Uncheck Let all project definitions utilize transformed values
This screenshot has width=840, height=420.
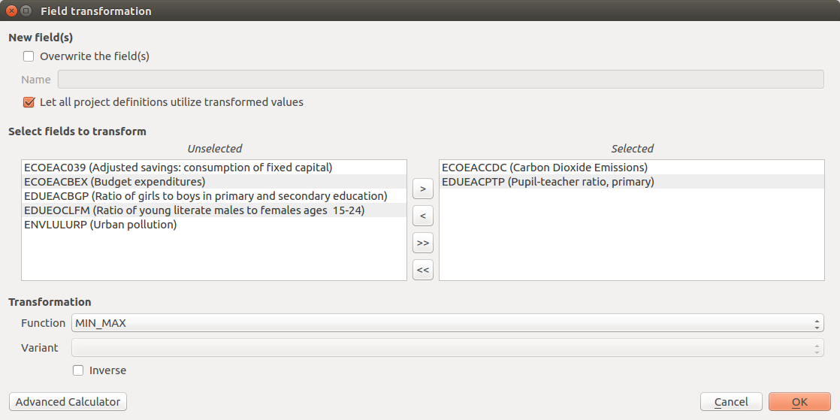coord(29,102)
